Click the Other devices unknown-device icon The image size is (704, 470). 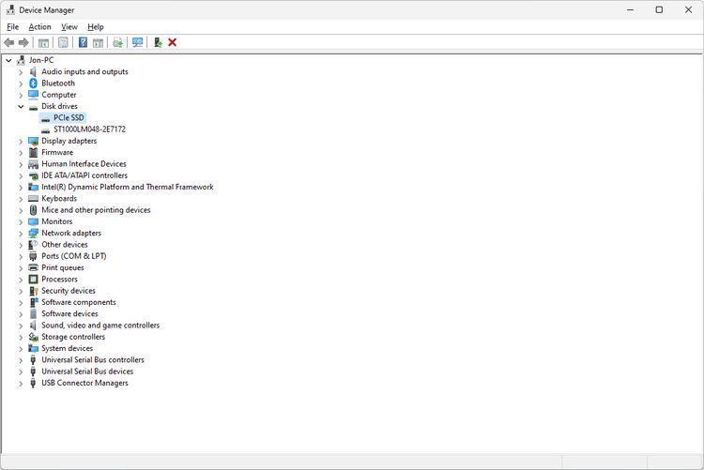pyautogui.click(x=33, y=245)
